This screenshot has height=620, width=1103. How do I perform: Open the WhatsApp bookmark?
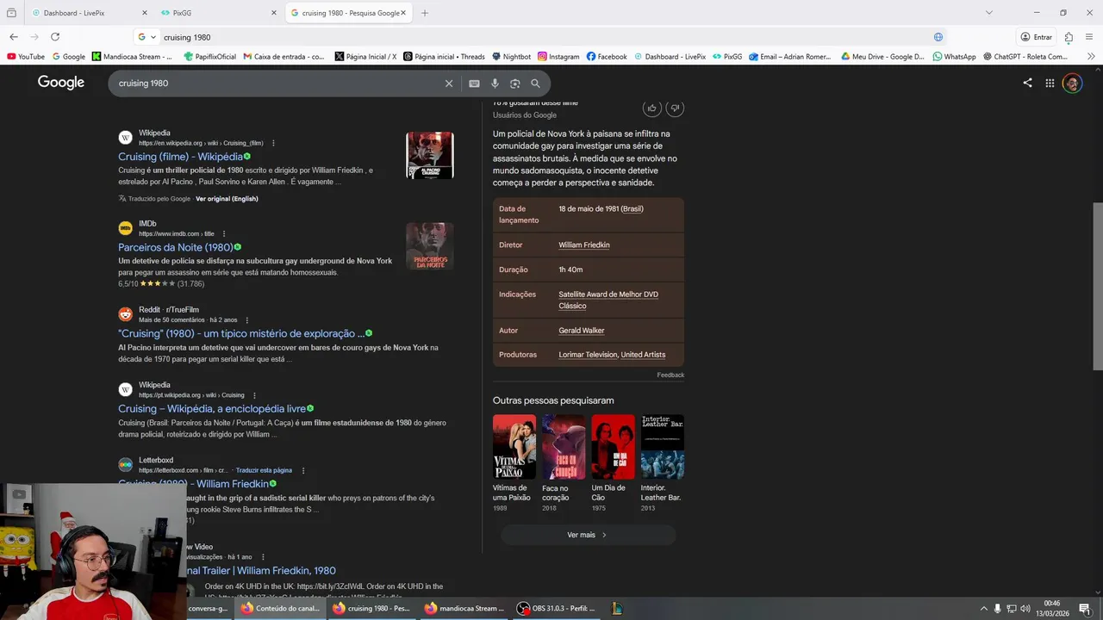[x=954, y=56]
